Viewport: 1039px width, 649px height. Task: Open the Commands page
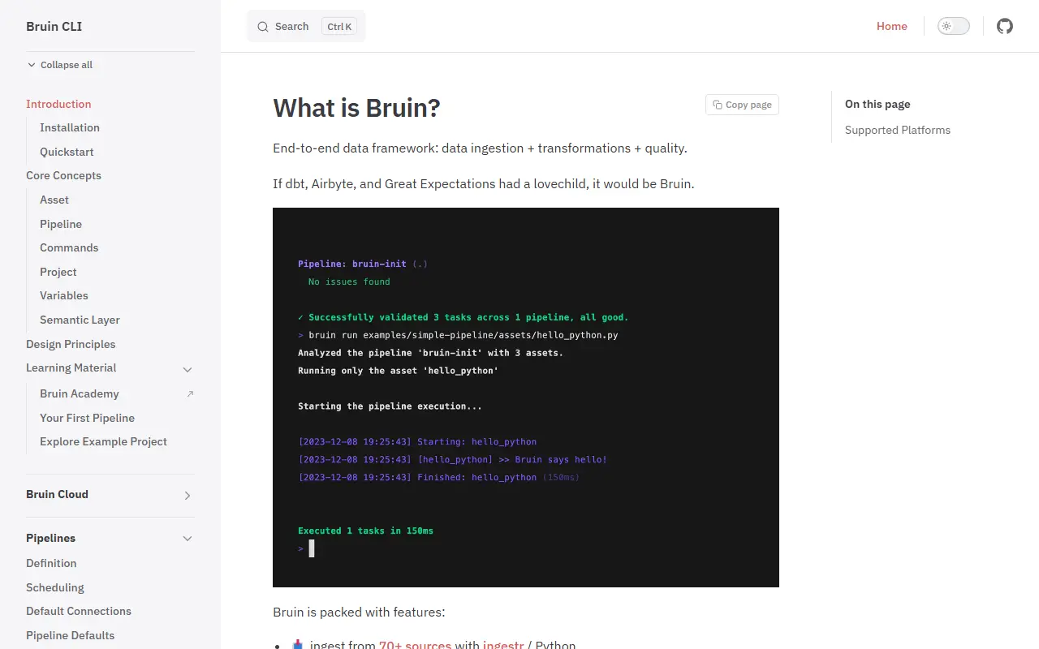pyautogui.click(x=69, y=247)
